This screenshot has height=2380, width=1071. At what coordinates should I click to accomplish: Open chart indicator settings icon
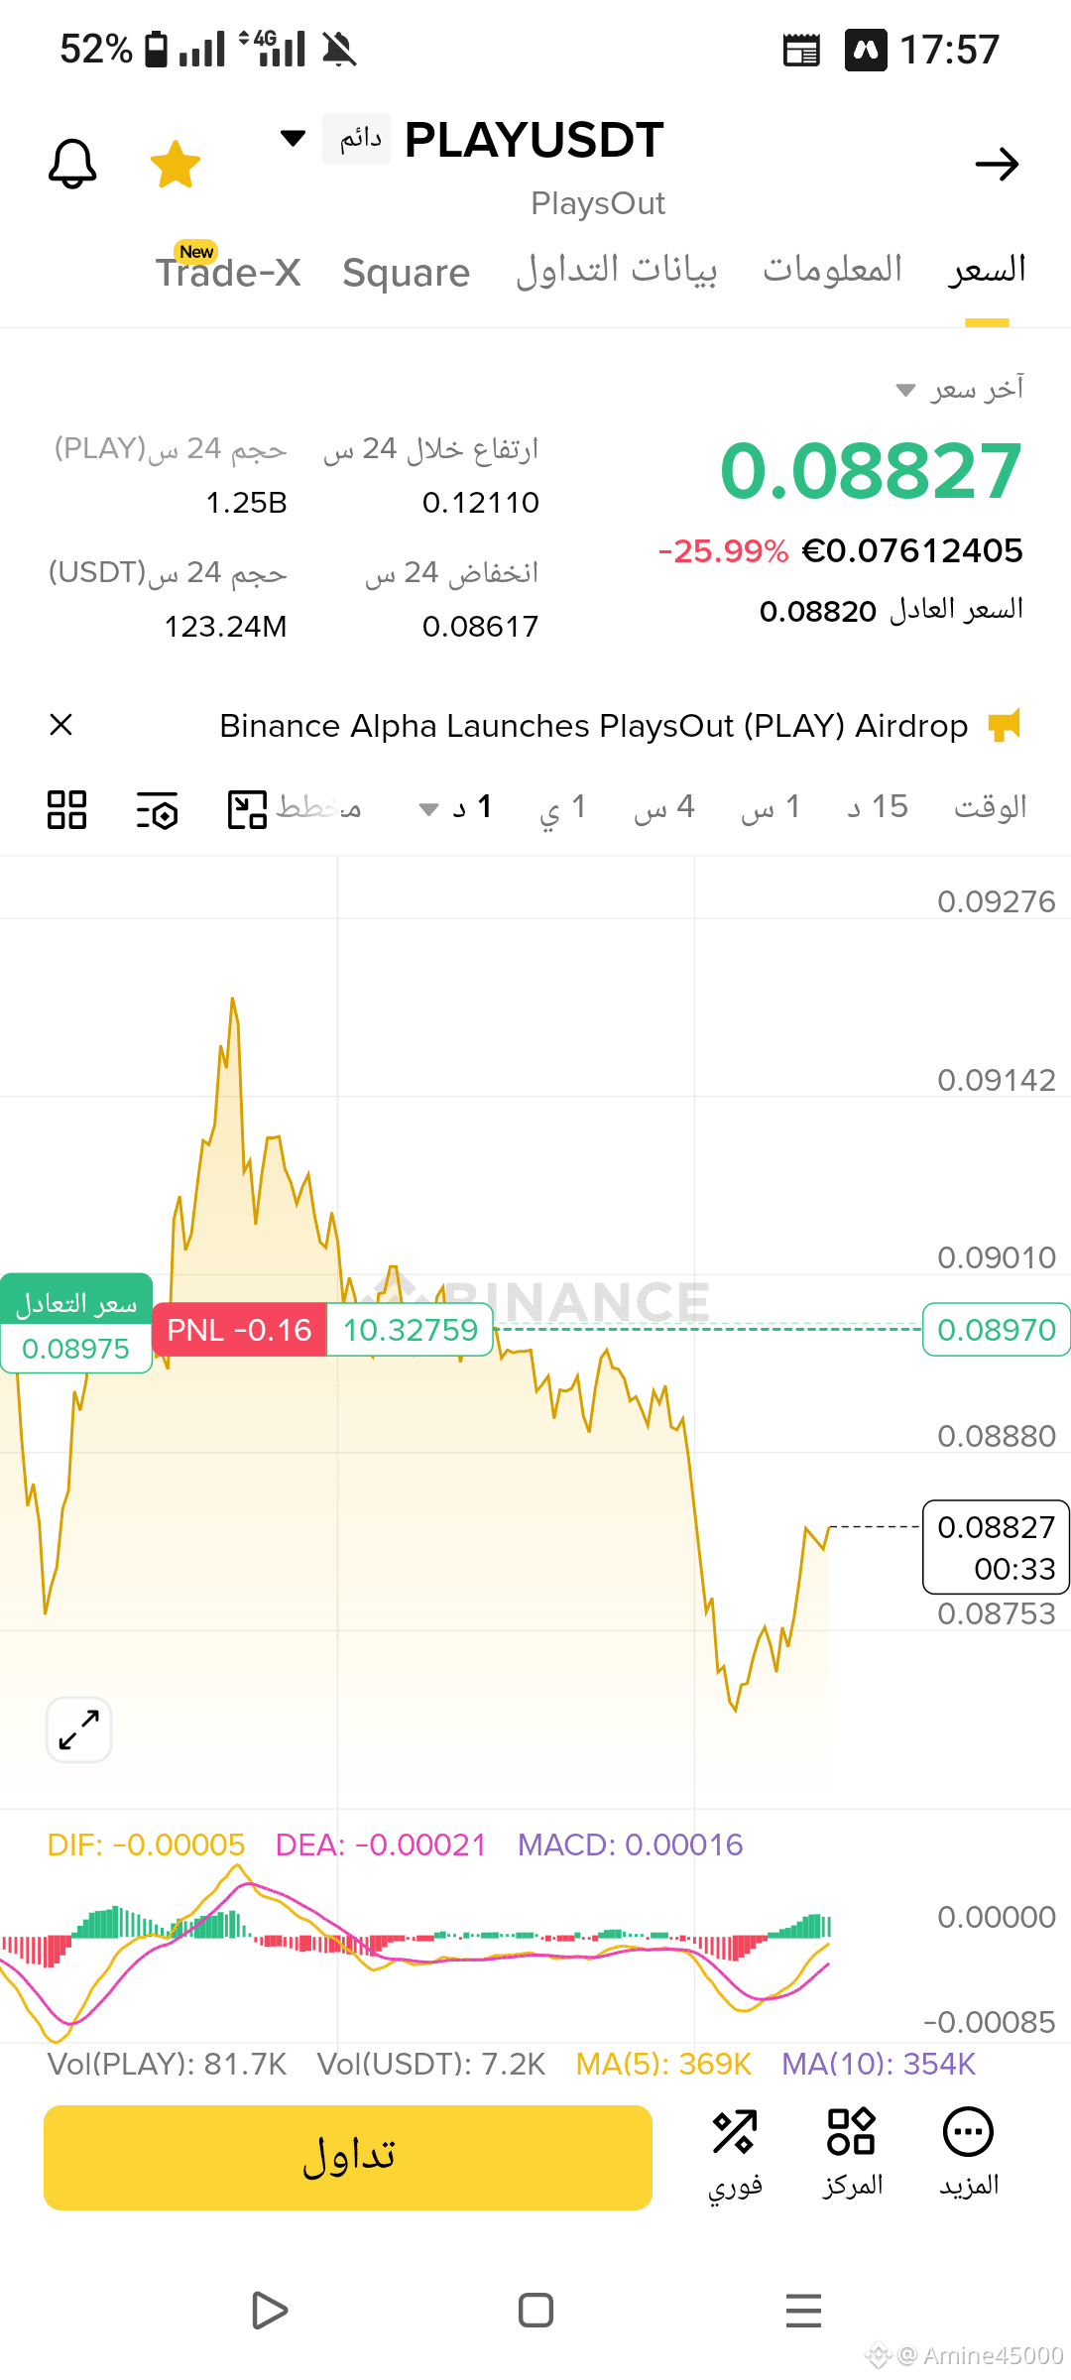[157, 809]
